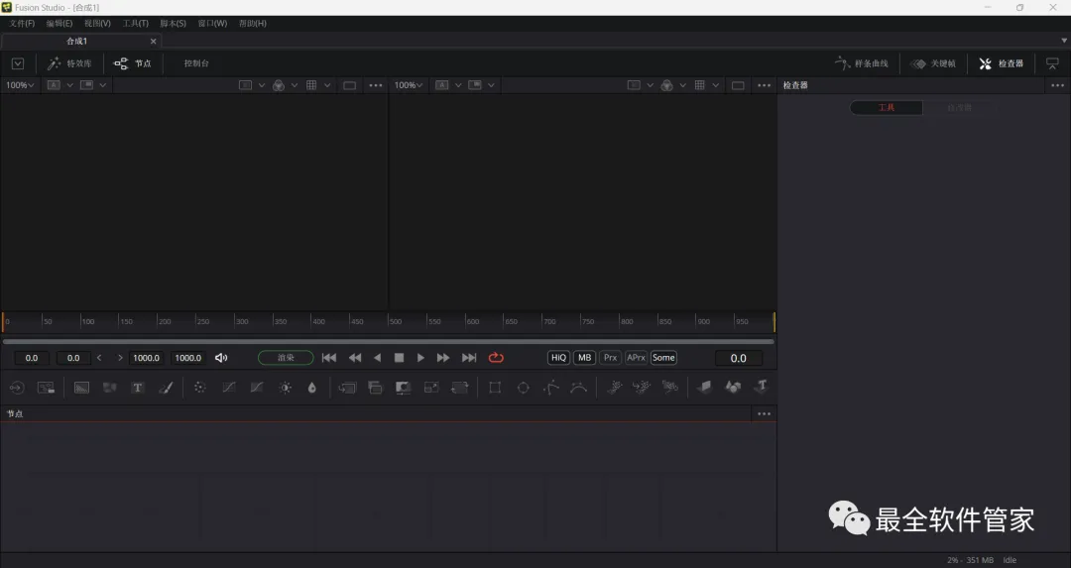Add a Polygon mask from the toolbar

click(551, 388)
